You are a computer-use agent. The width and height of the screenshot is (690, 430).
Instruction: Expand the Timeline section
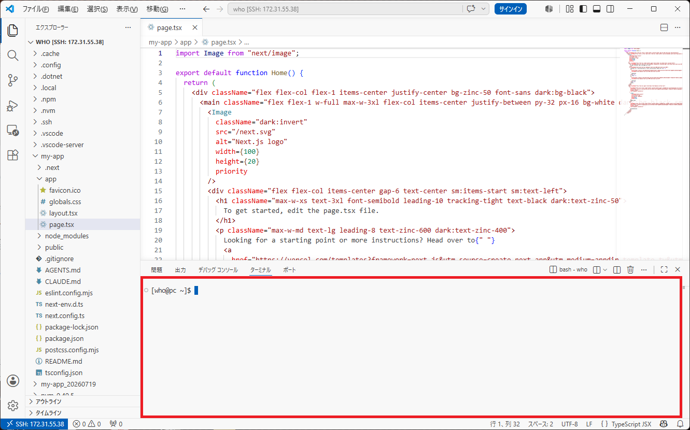click(82, 413)
